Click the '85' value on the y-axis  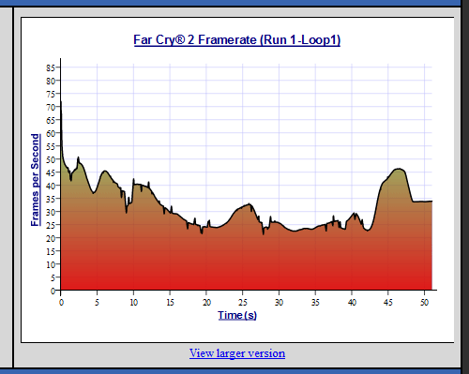pyautogui.click(x=51, y=67)
